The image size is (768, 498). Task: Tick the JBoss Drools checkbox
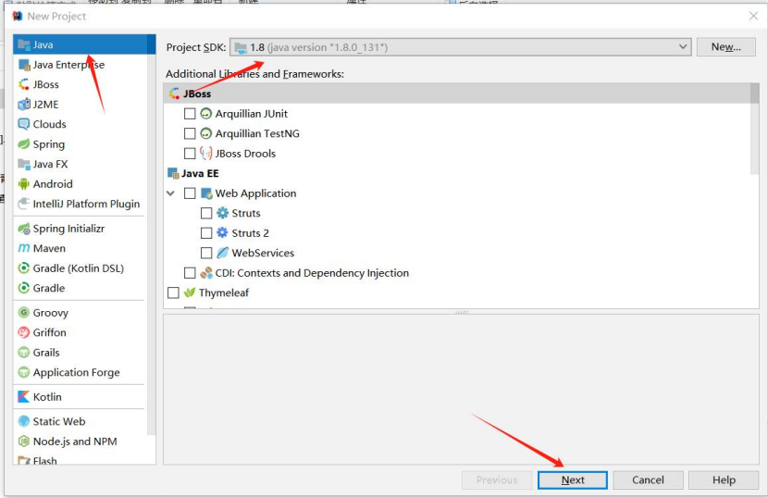click(190, 154)
